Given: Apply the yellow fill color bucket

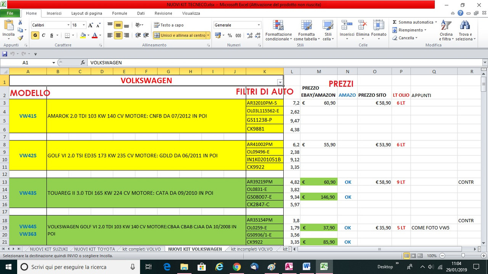Looking at the screenshot, I should 83,35.
